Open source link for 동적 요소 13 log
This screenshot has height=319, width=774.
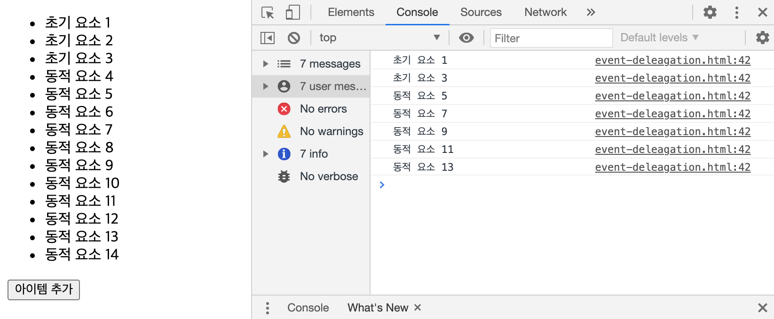click(672, 167)
